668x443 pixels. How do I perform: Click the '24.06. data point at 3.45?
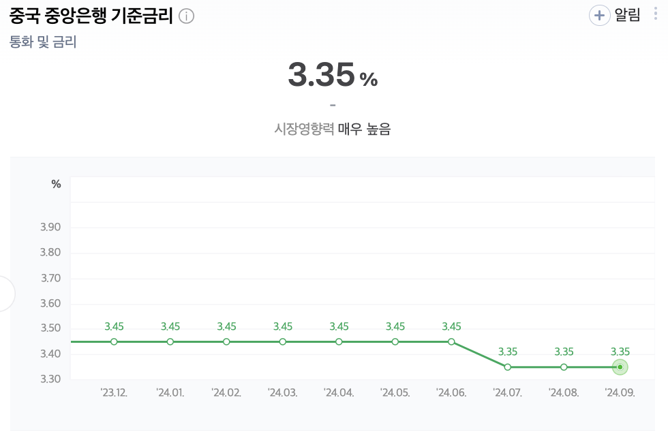click(451, 341)
